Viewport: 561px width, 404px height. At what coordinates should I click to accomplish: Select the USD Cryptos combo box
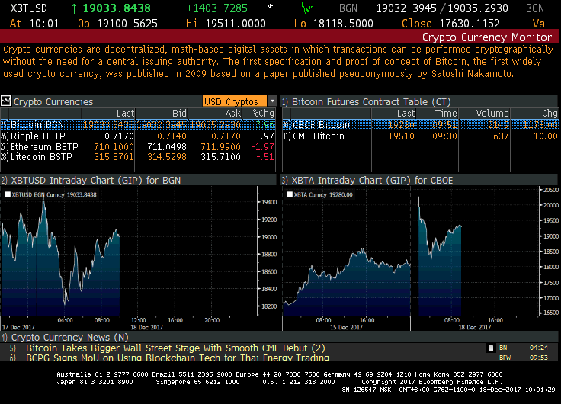click(x=235, y=101)
